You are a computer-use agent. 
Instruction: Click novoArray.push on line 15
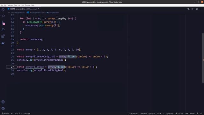click(35, 26)
